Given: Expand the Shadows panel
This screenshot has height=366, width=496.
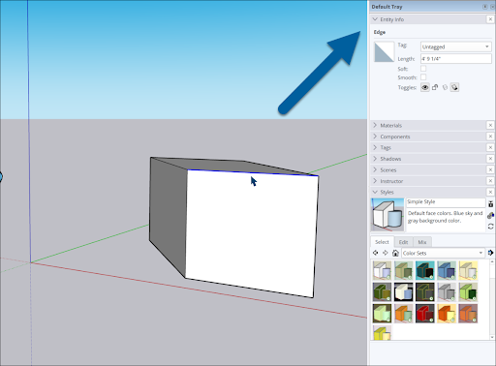Looking at the screenshot, I should tap(375, 159).
